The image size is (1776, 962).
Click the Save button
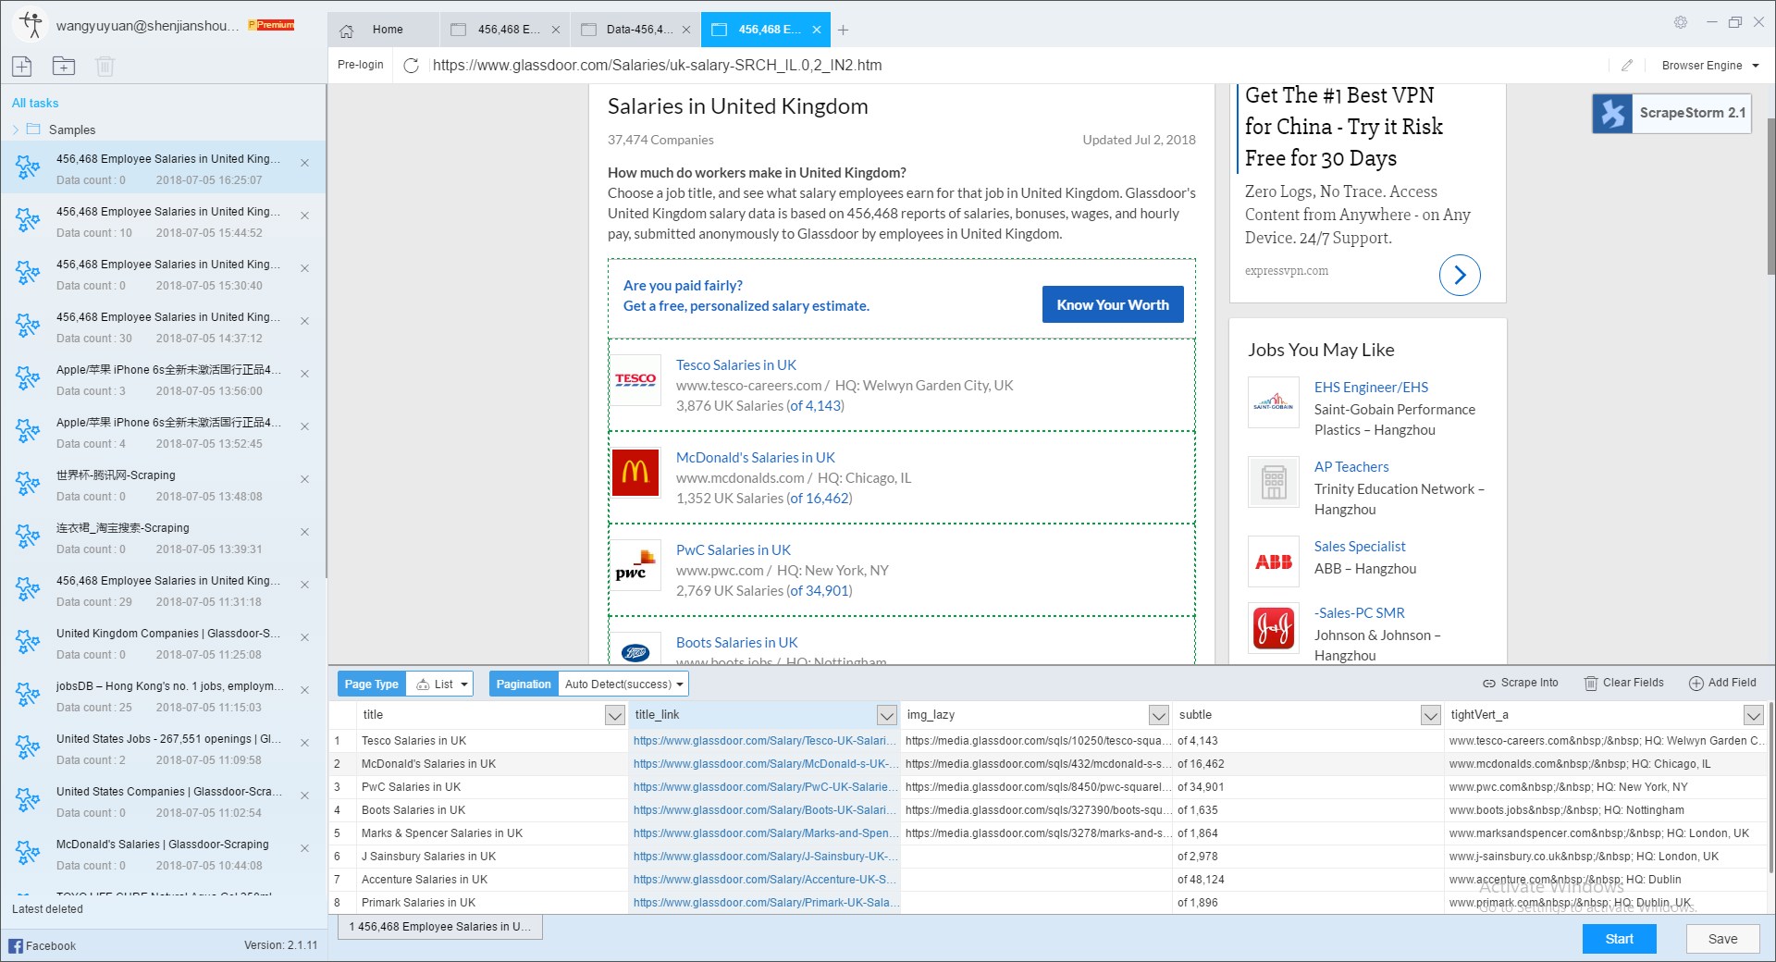[1722, 939]
